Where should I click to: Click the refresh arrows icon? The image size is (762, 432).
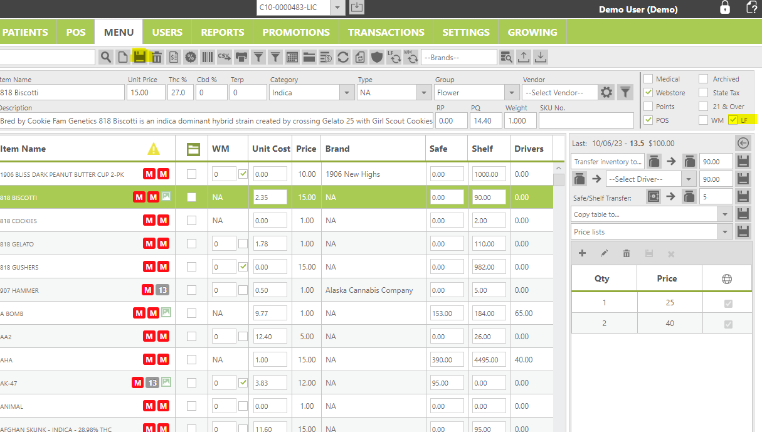click(343, 57)
